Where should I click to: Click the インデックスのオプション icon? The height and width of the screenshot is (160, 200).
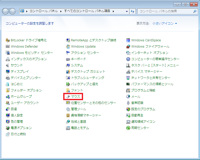[8, 59]
